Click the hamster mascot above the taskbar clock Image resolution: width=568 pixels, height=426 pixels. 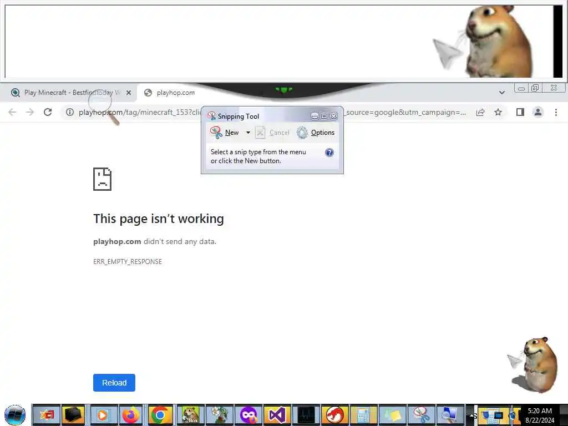pos(534,364)
